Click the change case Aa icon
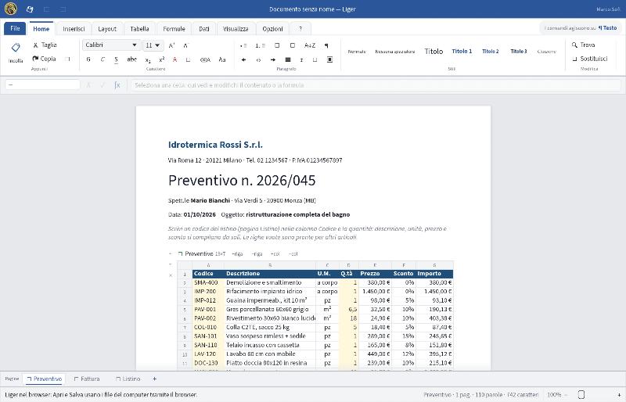This screenshot has width=626, height=402. [x=222, y=60]
